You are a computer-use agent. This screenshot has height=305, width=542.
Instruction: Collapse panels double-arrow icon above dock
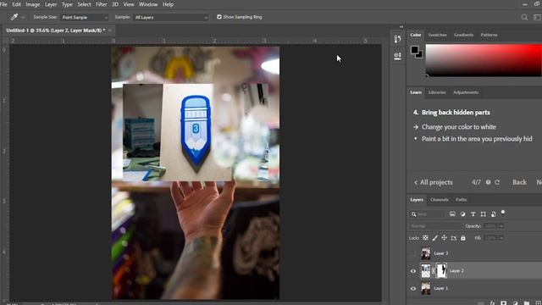(401, 26)
